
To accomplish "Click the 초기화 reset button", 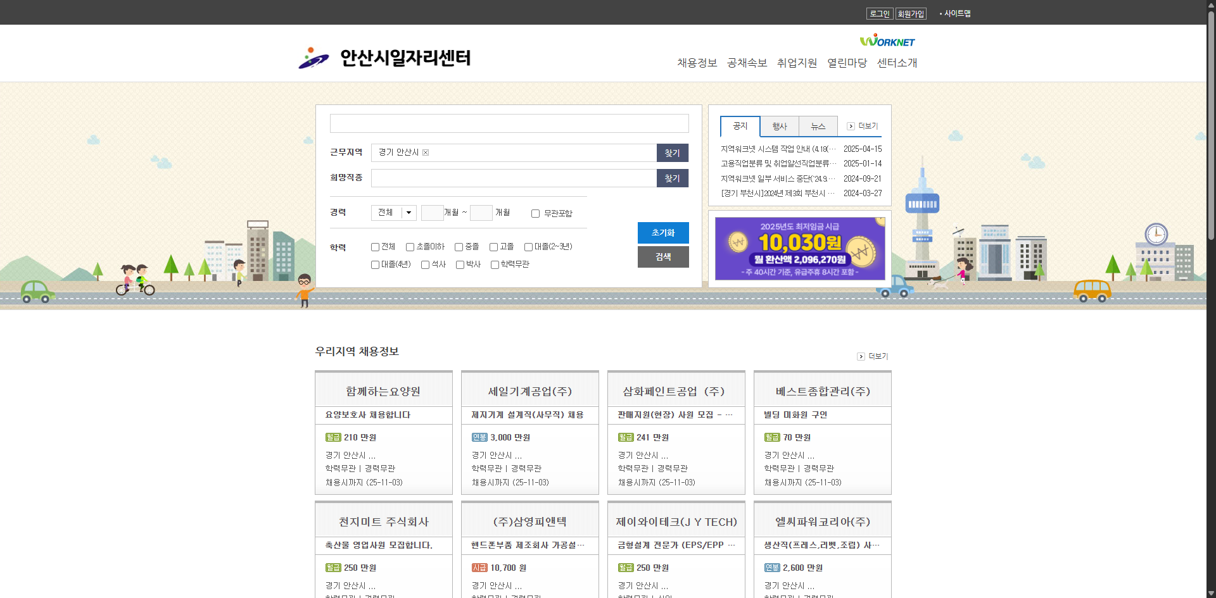I will [x=662, y=233].
